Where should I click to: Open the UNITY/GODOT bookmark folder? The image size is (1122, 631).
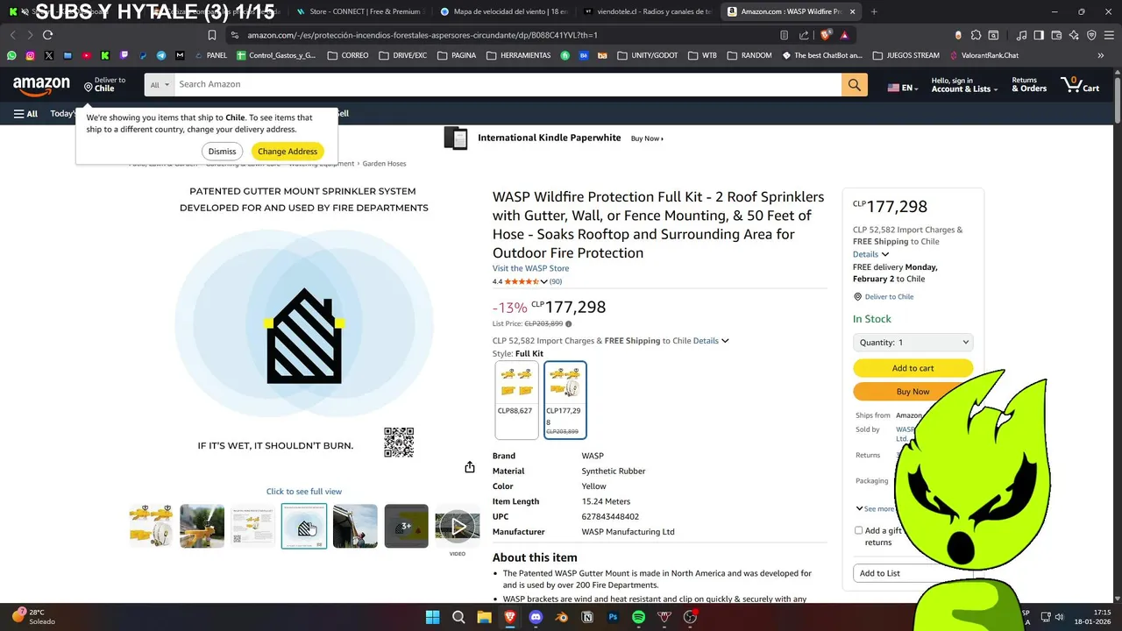[648, 55]
